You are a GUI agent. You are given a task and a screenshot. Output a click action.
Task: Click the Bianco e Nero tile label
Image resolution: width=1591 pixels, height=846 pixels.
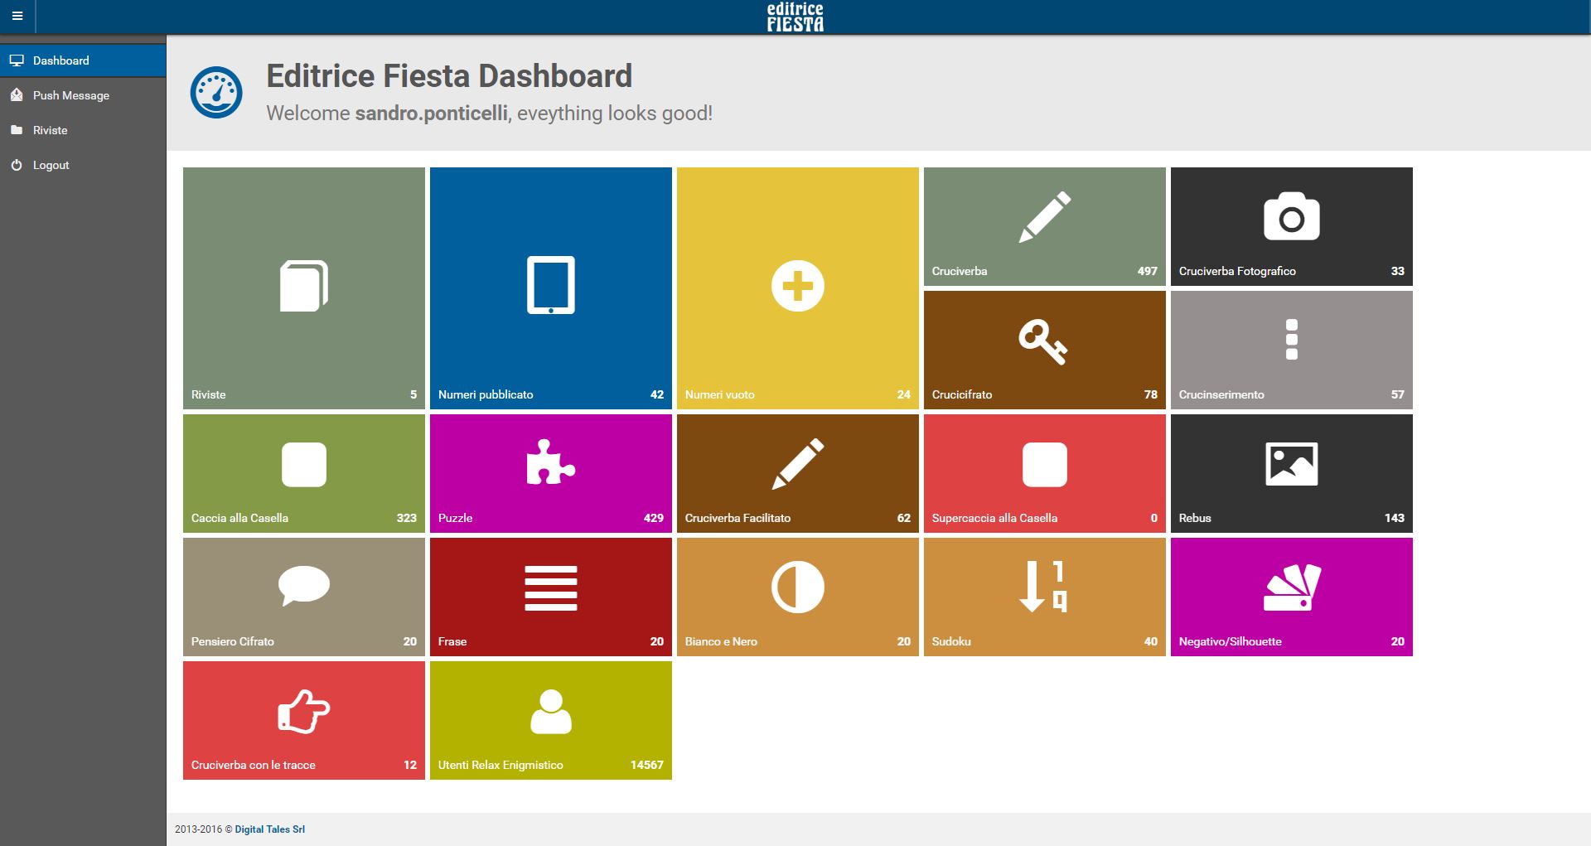click(721, 641)
